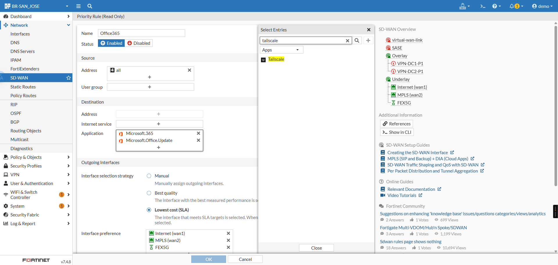Image resolution: width=558 pixels, height=265 pixels.
Task: Click the notifications bell icon
Action: click(x=512, y=6)
